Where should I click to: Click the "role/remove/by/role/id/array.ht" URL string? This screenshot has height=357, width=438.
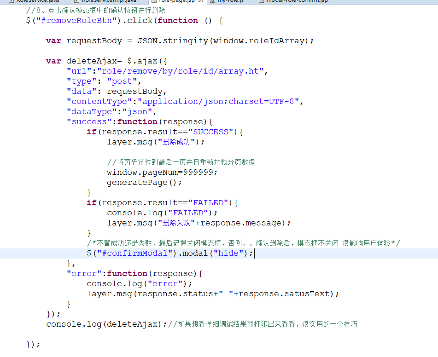(x=181, y=71)
